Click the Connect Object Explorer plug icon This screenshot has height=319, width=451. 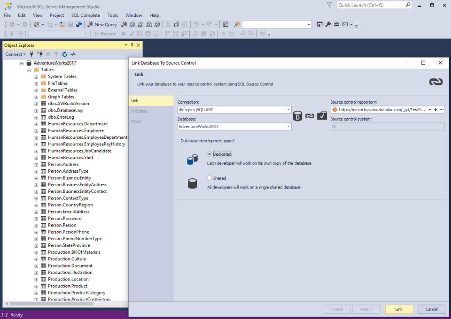pos(31,54)
